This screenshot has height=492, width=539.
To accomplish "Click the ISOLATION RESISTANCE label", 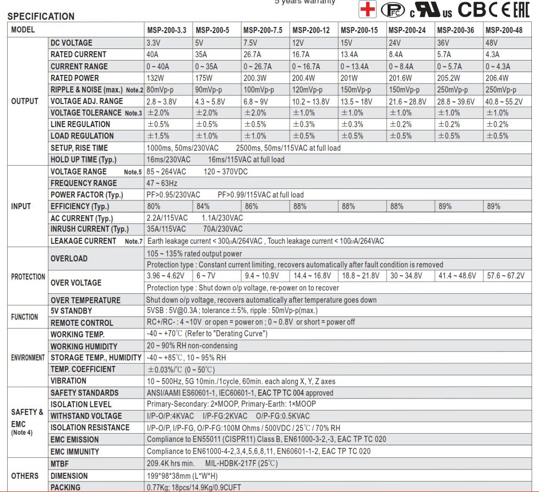I will coord(90,428).
